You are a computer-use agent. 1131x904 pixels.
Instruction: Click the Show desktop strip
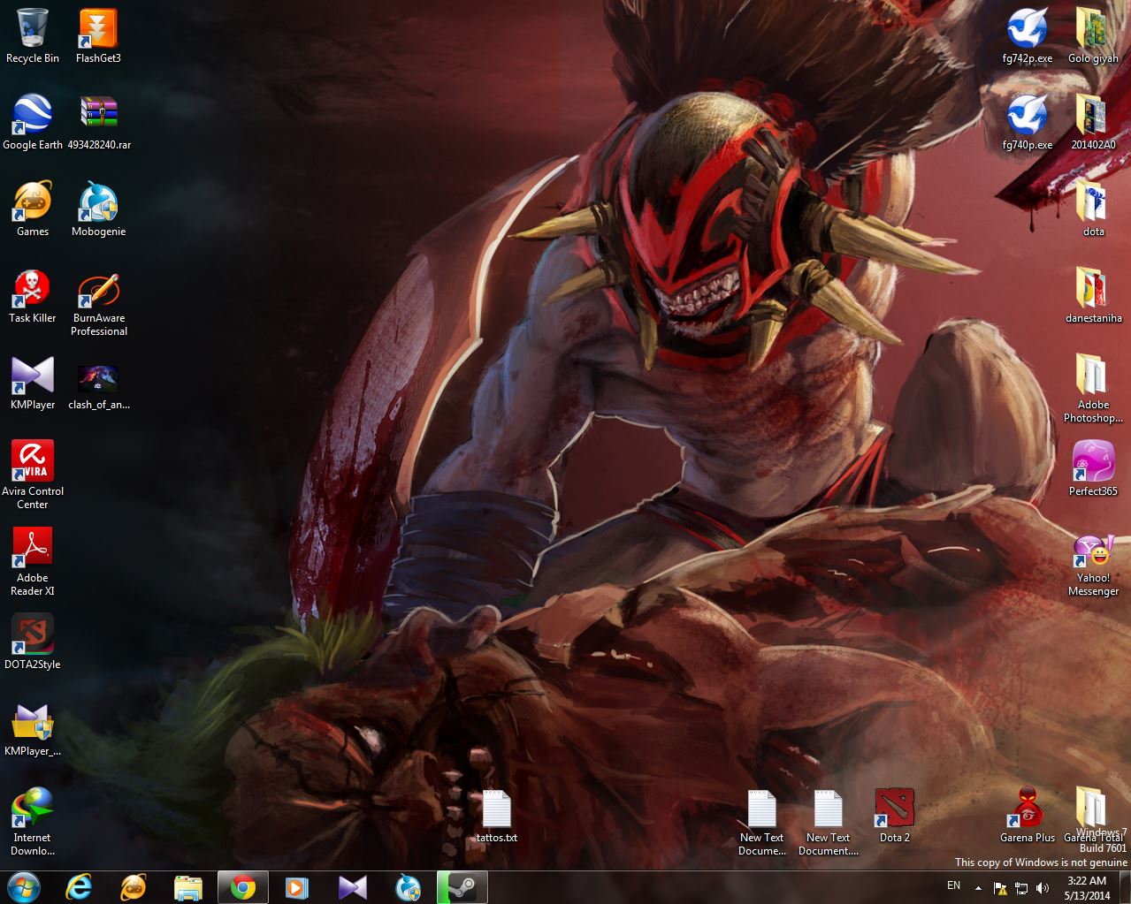1125,887
